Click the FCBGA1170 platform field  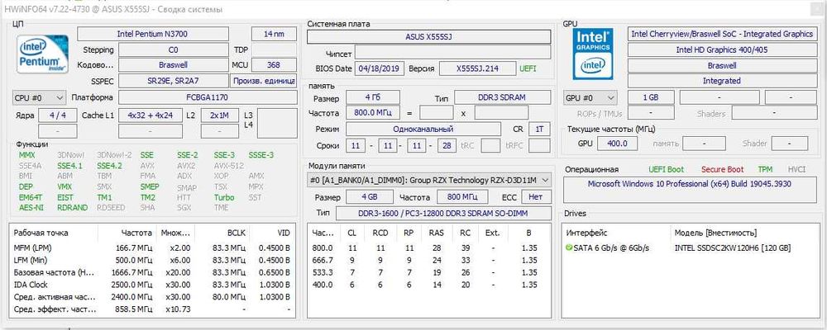point(208,97)
